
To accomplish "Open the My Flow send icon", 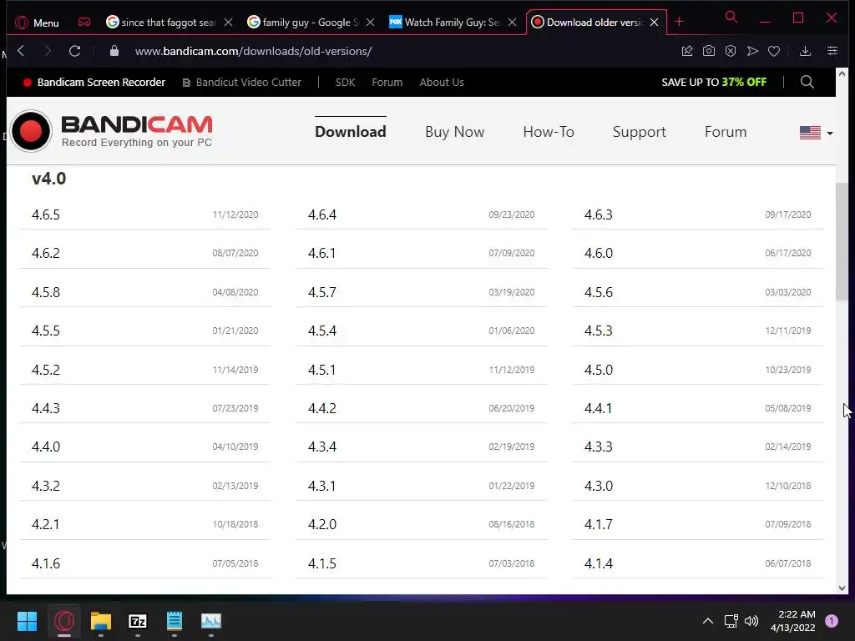I will [x=752, y=51].
